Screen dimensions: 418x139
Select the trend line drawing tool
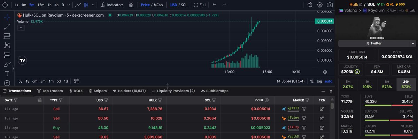tap(7, 26)
